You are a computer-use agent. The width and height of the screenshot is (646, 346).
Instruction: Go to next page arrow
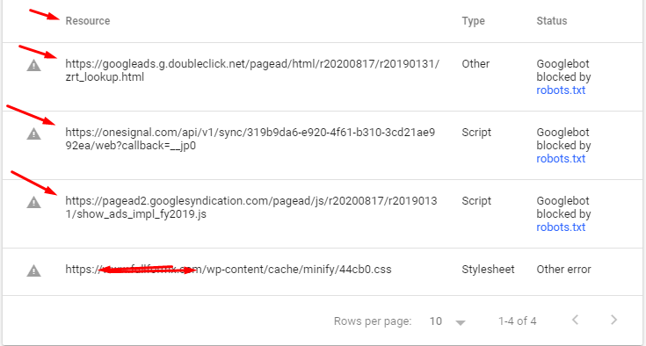(x=613, y=320)
